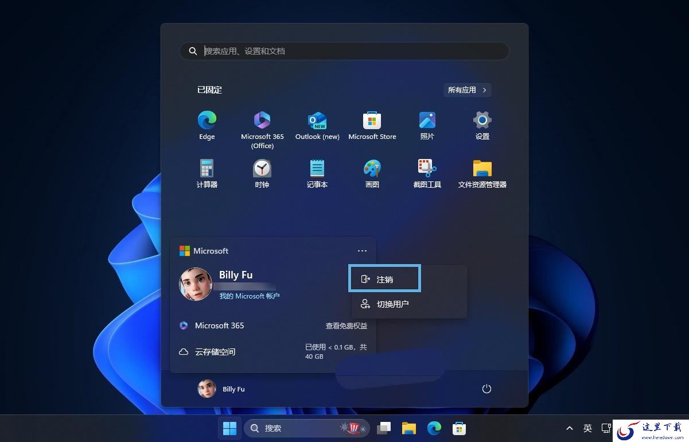Click Billy Fu avatar in account card
This screenshot has width=689, height=442.
tap(196, 284)
